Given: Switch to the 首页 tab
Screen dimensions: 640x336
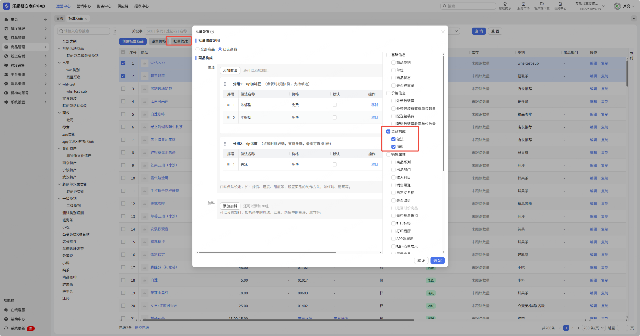Looking at the screenshot, I should [x=60, y=18].
